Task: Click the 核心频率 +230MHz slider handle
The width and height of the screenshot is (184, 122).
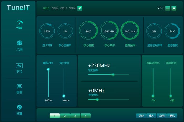Action: tap(113, 74)
